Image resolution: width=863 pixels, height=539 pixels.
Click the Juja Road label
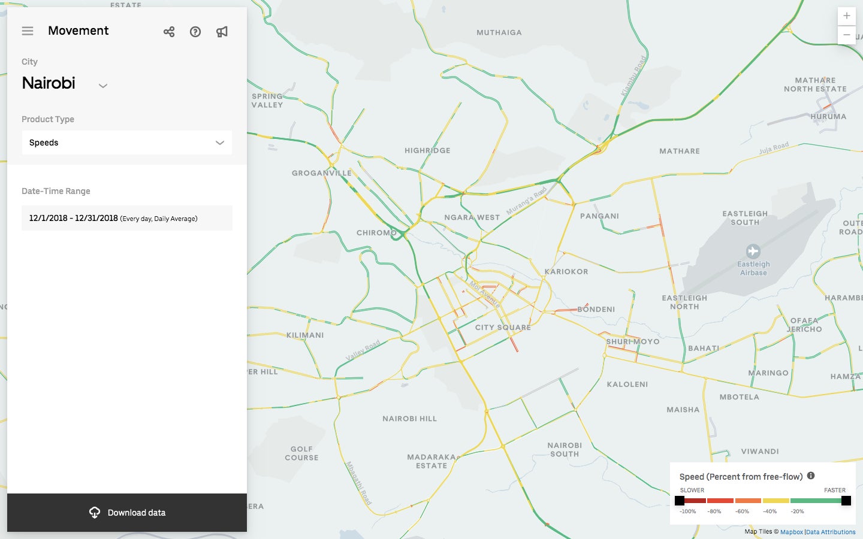pos(774,148)
